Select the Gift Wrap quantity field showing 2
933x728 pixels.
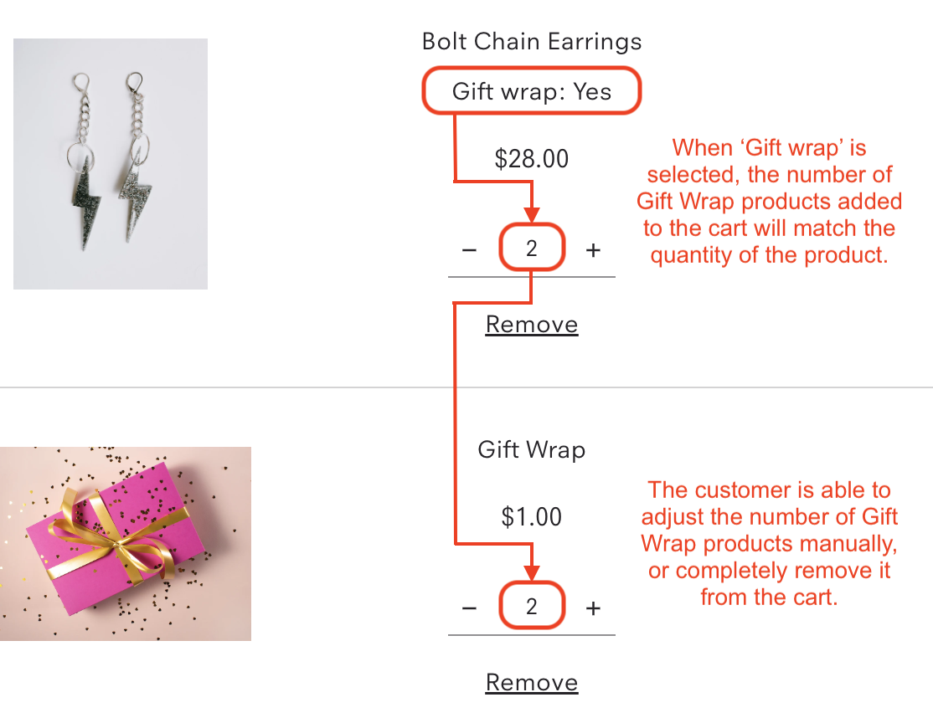pyautogui.click(x=531, y=606)
